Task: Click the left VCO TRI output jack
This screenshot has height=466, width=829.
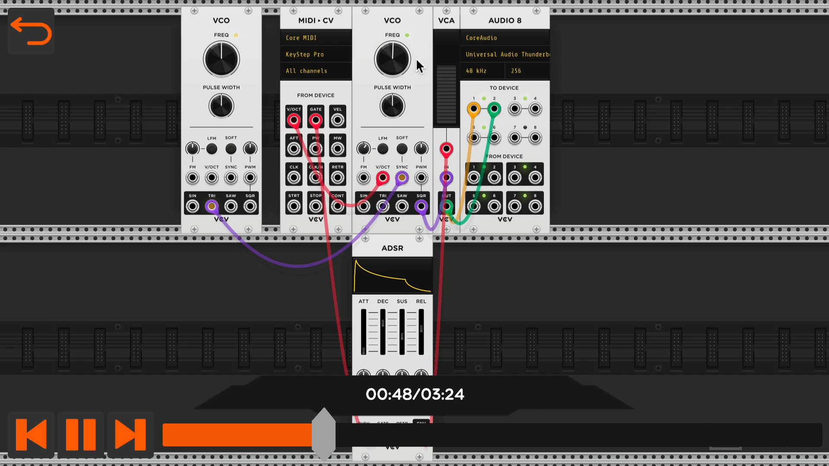Action: (212, 206)
